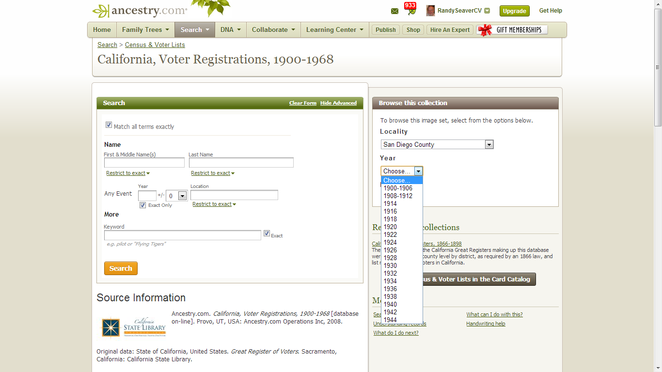662x372 pixels.
Task: Open the DNA menu
Action: coord(231,30)
